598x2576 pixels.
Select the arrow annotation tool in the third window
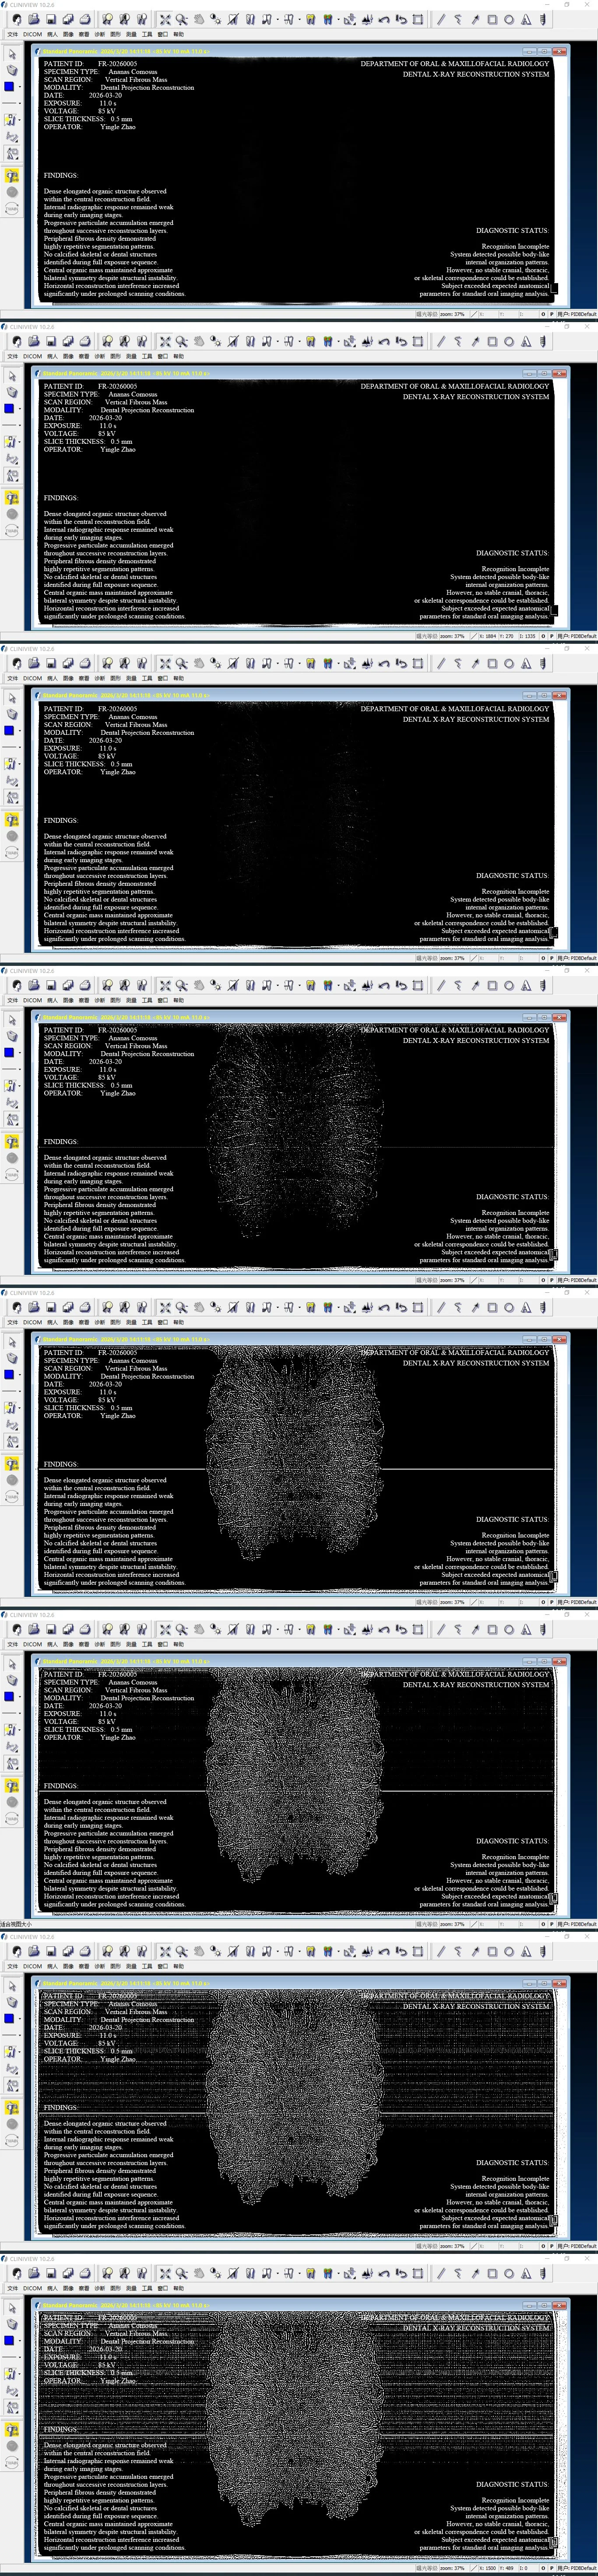[x=475, y=663]
